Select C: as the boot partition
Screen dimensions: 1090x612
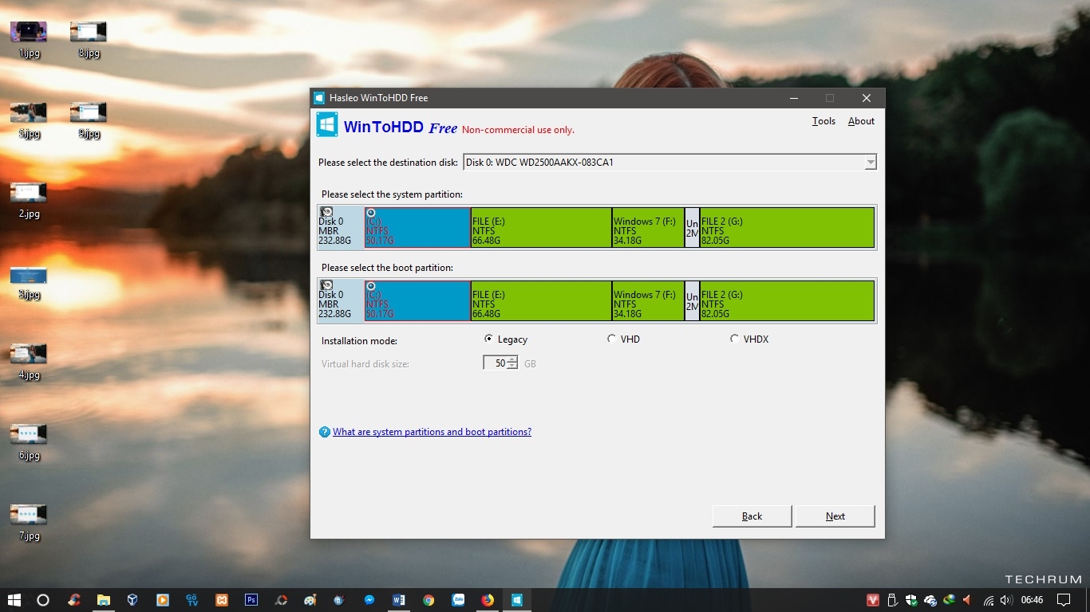pyautogui.click(x=417, y=300)
